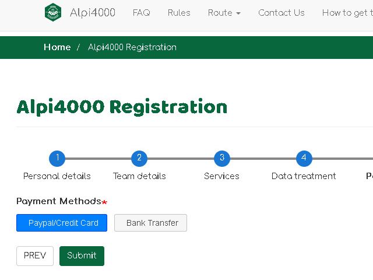Click the 'Personal details' step label

pyautogui.click(x=57, y=176)
